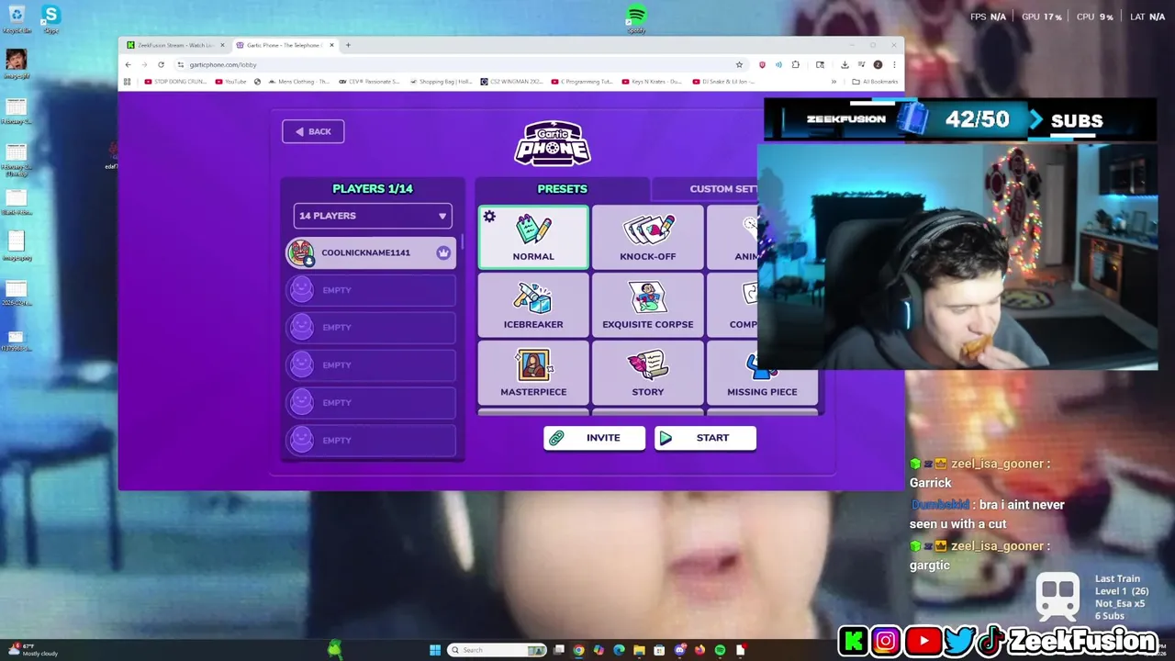
Task: Choose the Knock-Off preset
Action: click(x=647, y=238)
